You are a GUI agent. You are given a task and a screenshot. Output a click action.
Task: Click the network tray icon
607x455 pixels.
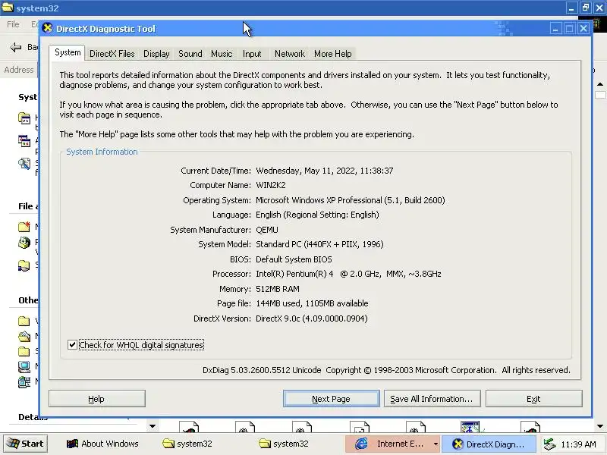coord(549,444)
